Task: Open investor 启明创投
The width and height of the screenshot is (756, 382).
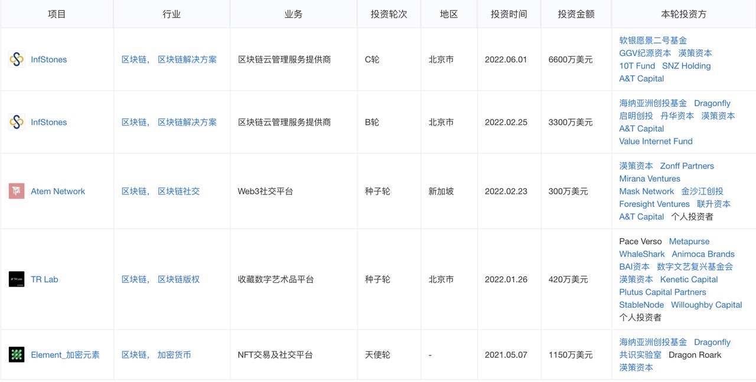Action: pos(636,116)
